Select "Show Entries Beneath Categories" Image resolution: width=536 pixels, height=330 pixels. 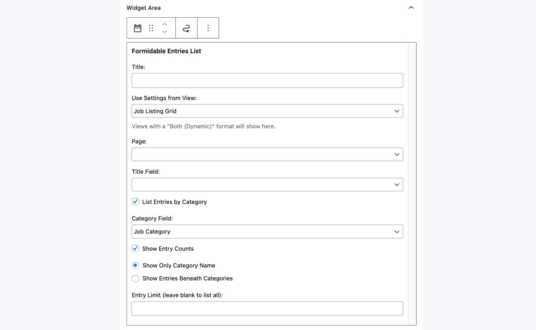(x=135, y=278)
